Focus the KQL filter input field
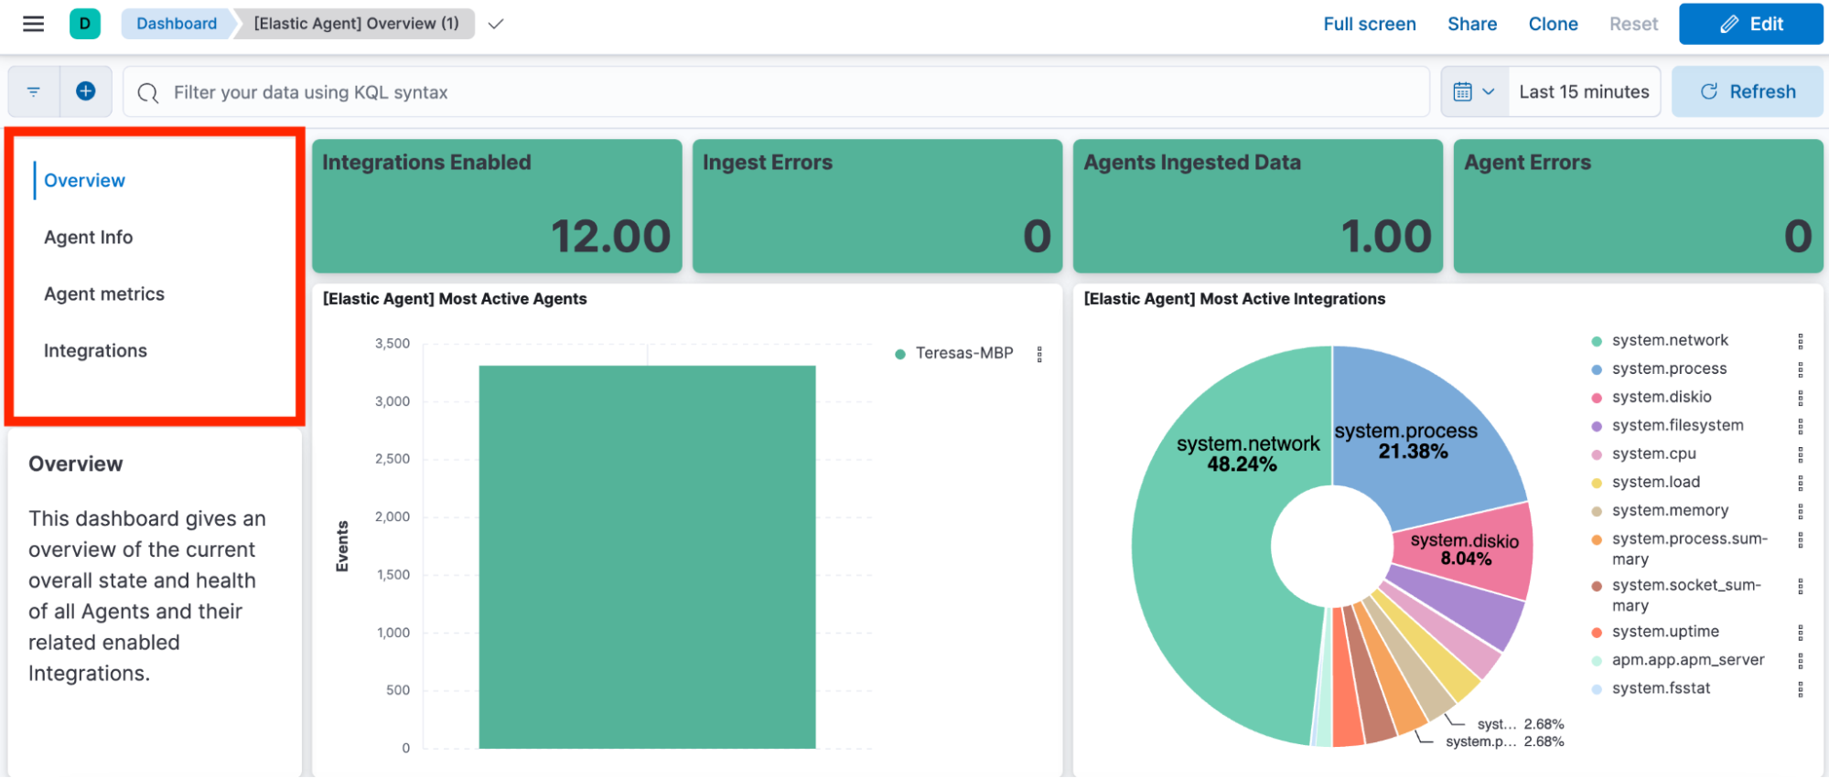Image resolution: width=1829 pixels, height=778 pixels. point(776,91)
